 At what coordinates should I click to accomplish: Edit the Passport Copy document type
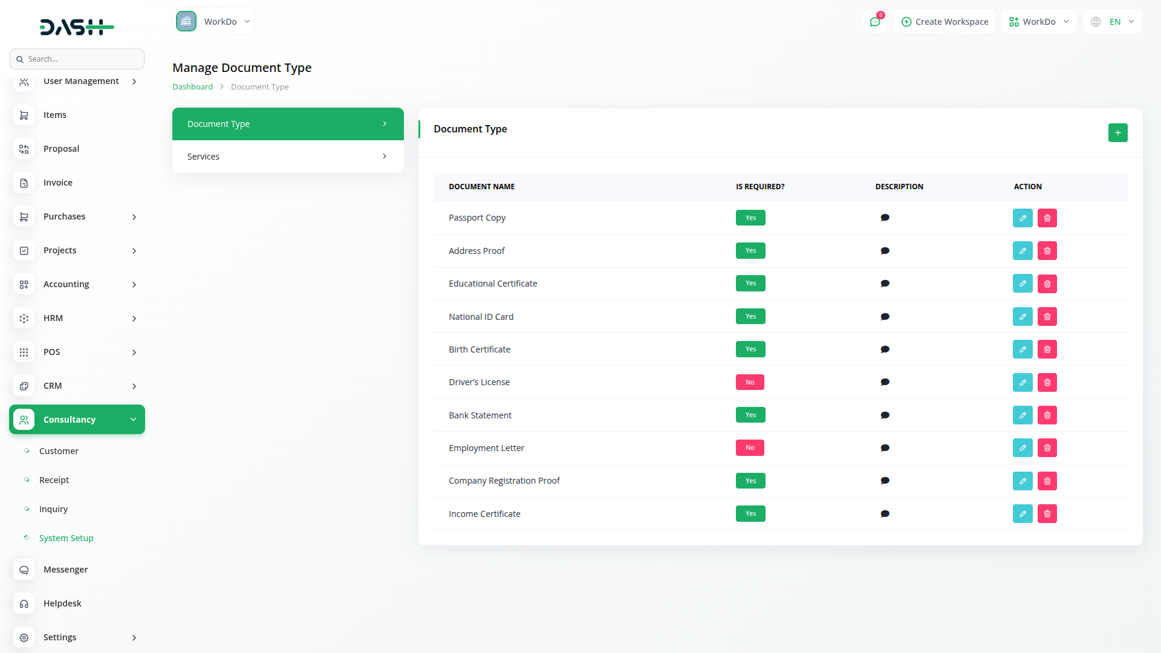coord(1023,218)
